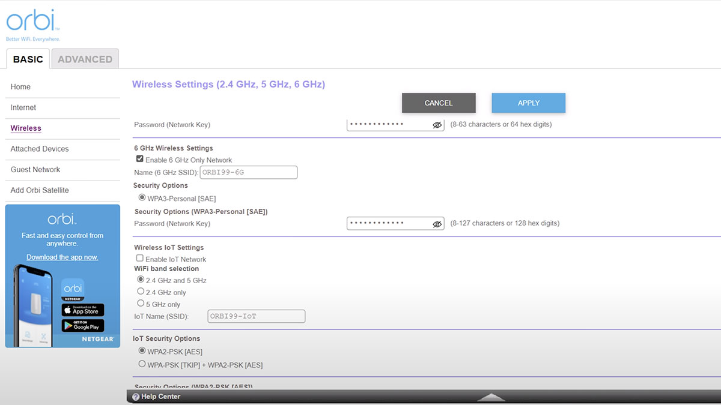
Task: Open the Help Center bar
Action: tap(424, 397)
